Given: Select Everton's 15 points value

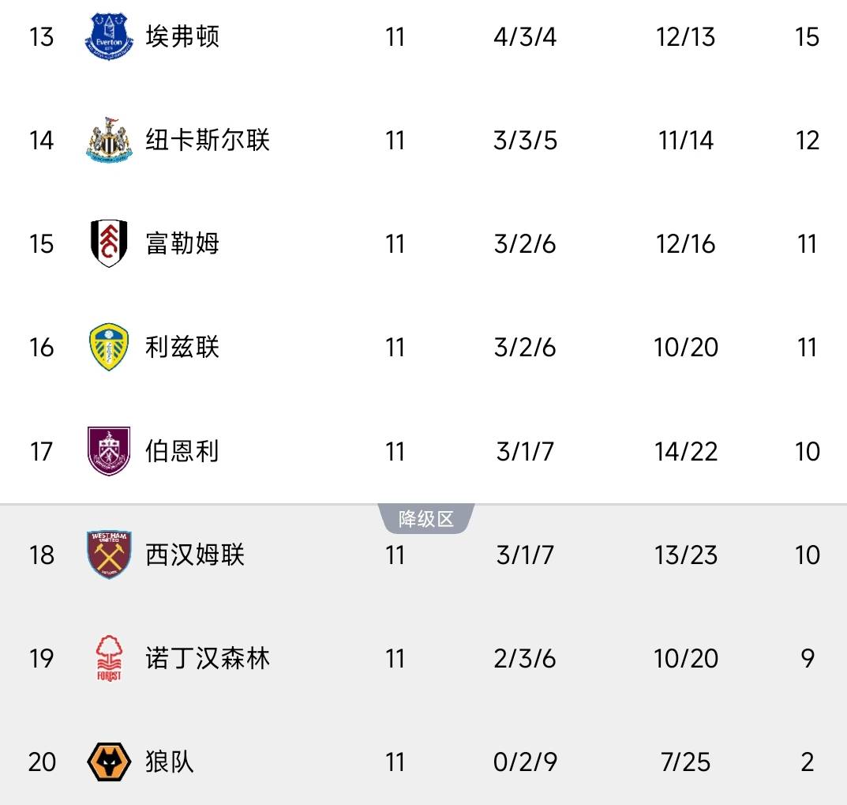Looking at the screenshot, I should pos(807,37).
